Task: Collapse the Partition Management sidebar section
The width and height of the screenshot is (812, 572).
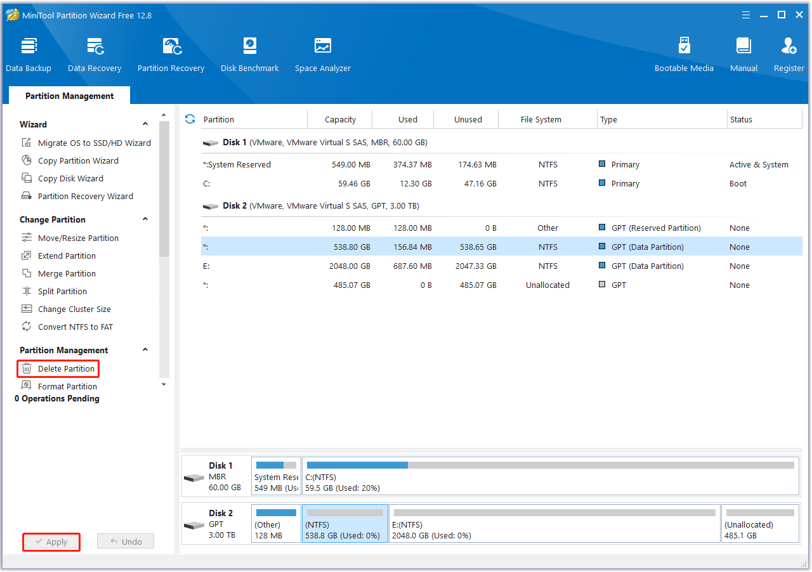Action: 145,350
